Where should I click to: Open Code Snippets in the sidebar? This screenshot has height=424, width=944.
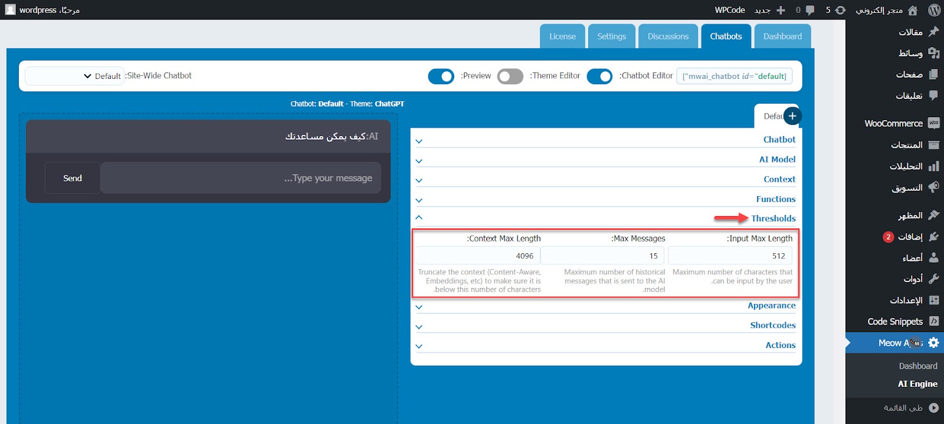click(895, 322)
